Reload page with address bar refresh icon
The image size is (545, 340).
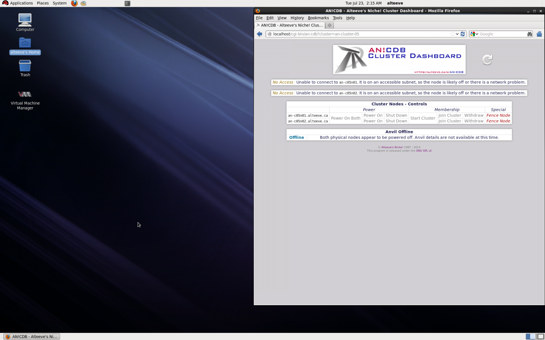tap(463, 34)
